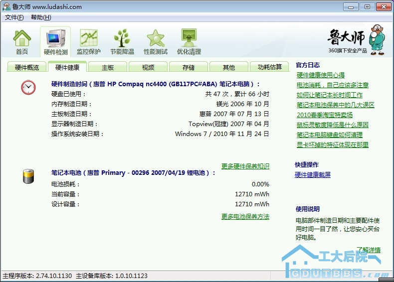
Task: Click the 显示器制造日期 label
Action: point(74,124)
